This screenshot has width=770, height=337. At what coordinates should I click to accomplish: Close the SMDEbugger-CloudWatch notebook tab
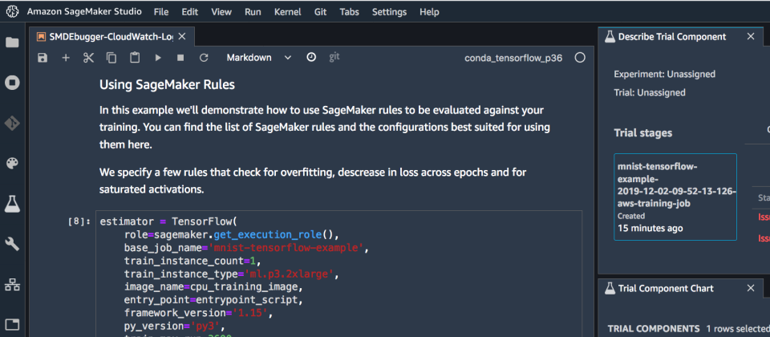click(182, 36)
